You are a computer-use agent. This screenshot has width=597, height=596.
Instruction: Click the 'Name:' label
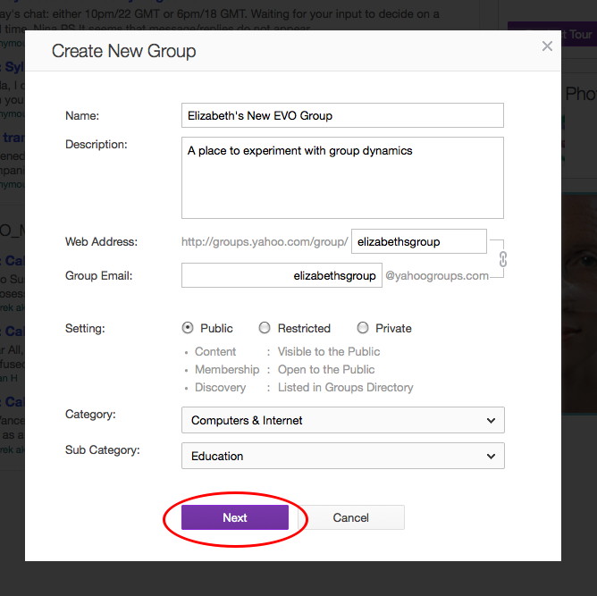[82, 115]
